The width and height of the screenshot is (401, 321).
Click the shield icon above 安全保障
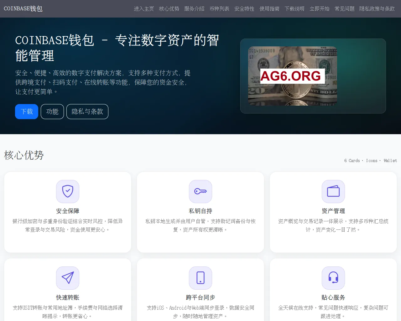tap(68, 192)
